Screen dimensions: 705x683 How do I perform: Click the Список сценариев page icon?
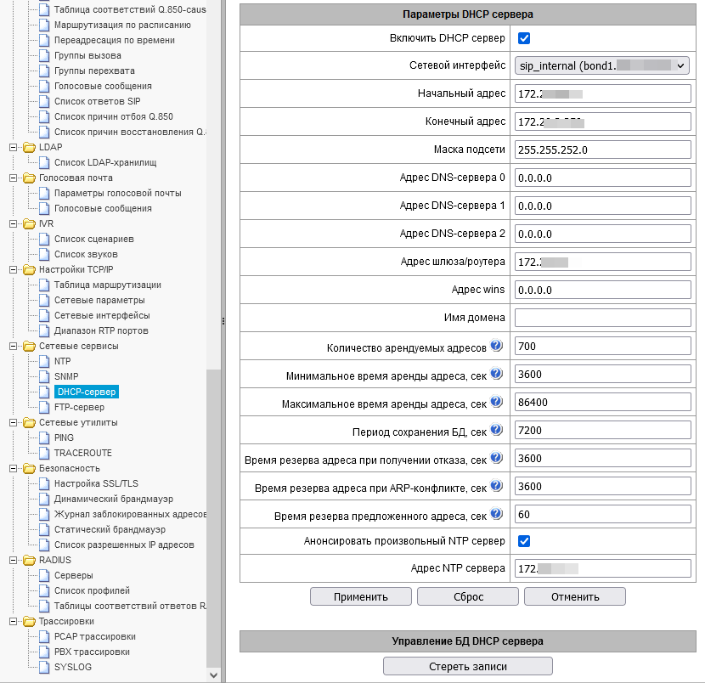point(44,239)
